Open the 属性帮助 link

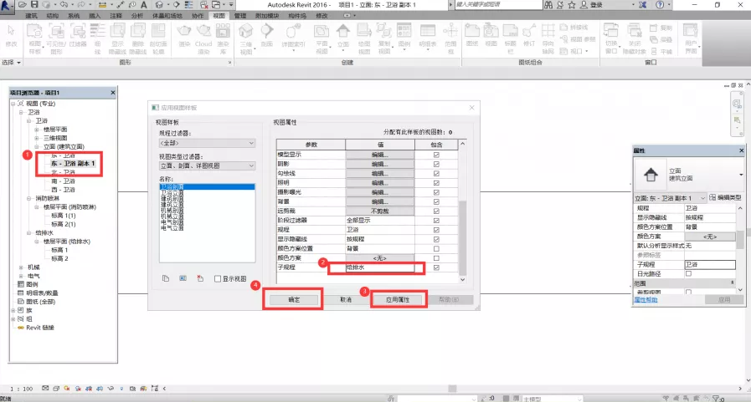point(646,300)
